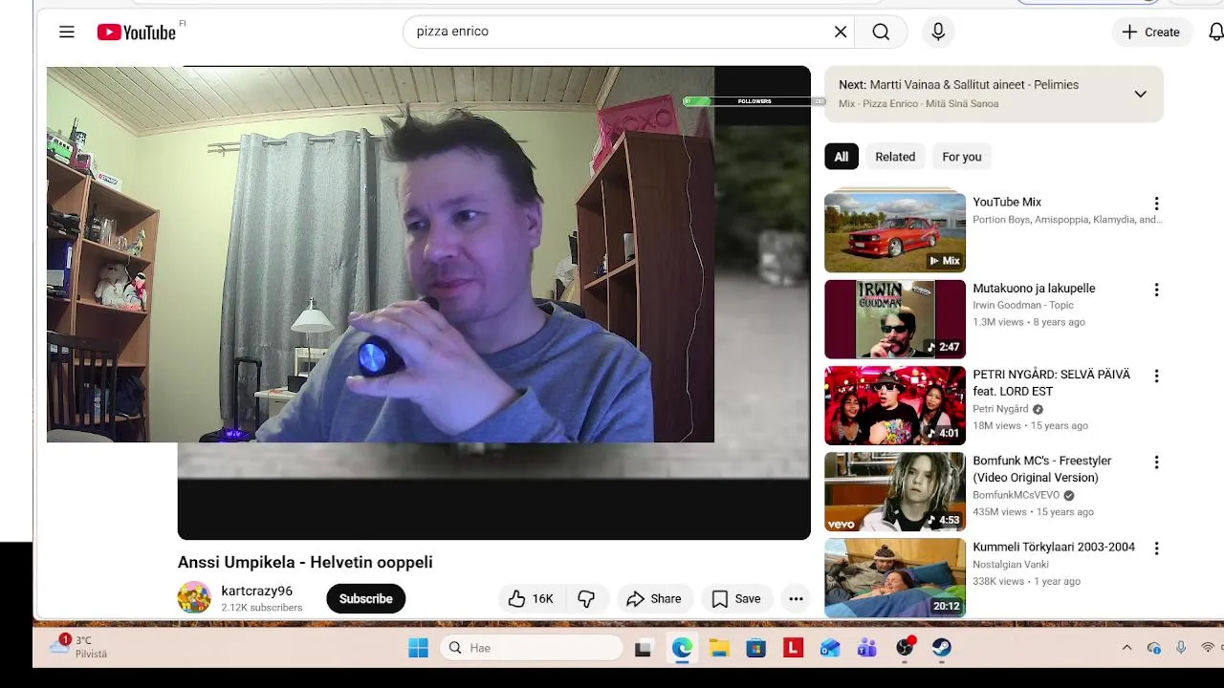Open Kummeli Törkylaari 2003-2004 video title
The width and height of the screenshot is (1224, 688).
1054,547
